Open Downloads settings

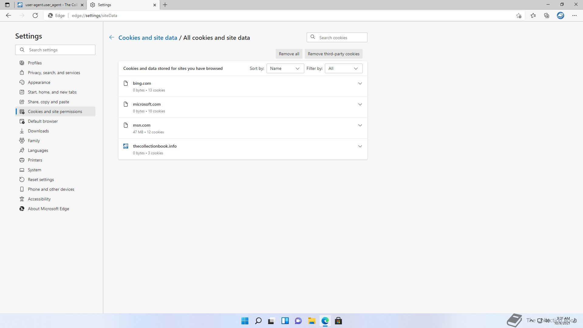(x=55, y=131)
